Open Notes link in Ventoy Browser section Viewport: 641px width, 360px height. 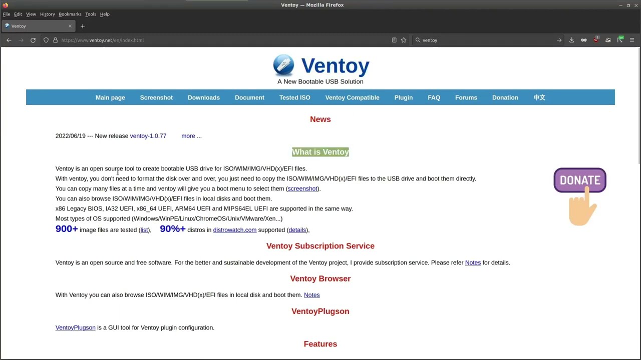click(x=311, y=295)
